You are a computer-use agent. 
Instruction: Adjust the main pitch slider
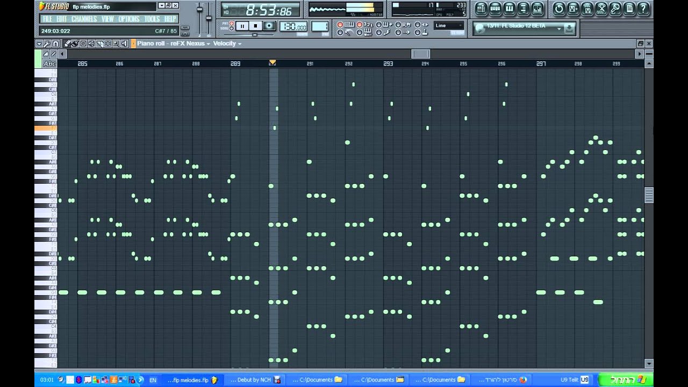(x=209, y=19)
